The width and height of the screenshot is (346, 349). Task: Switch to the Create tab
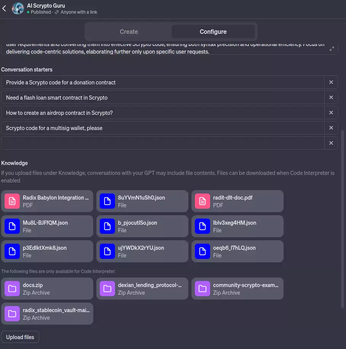coord(129,32)
